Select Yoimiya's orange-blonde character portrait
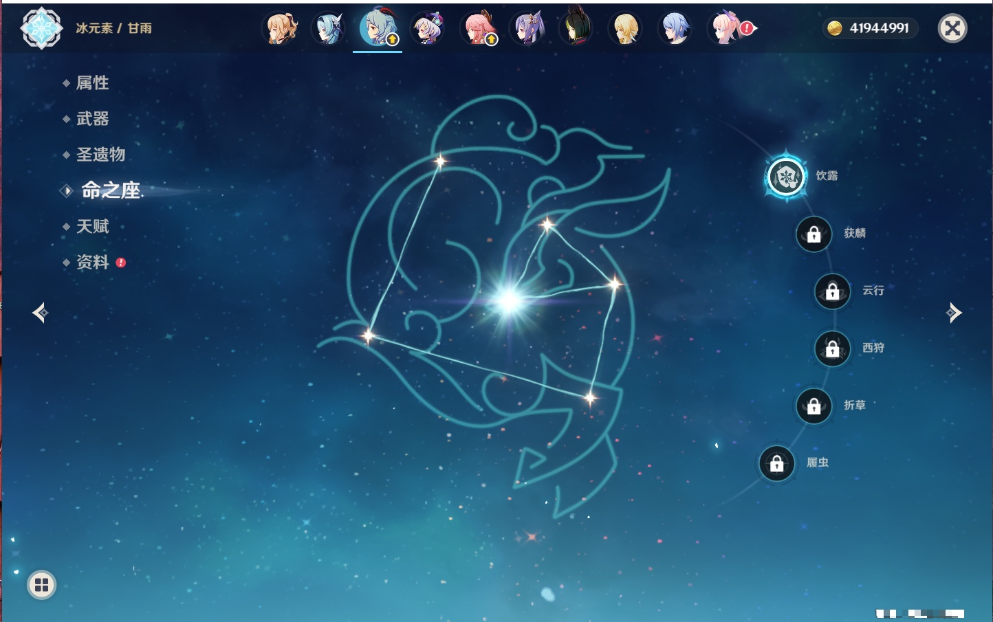993x622 pixels. point(280,29)
